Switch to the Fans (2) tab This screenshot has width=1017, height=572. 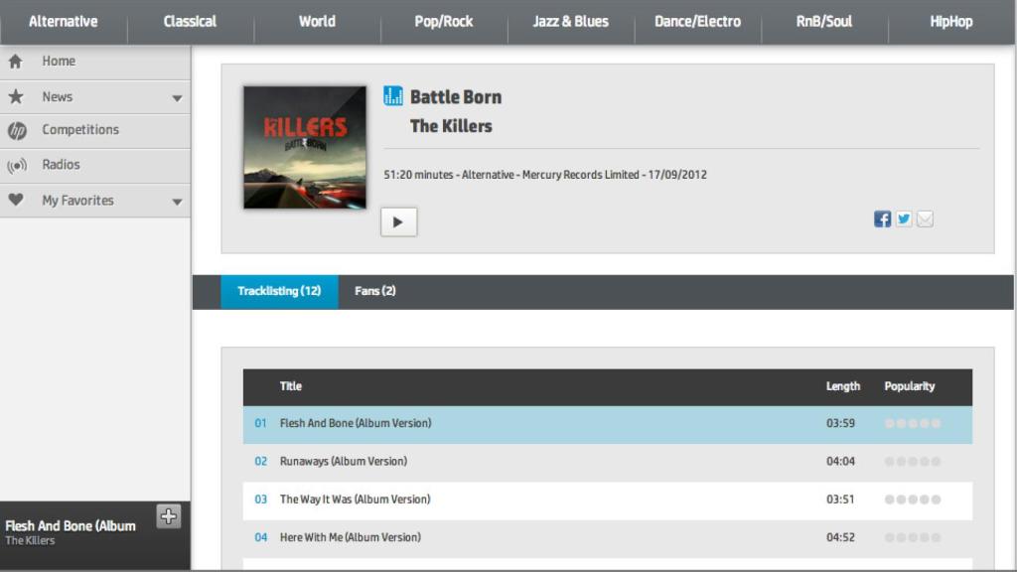click(373, 292)
